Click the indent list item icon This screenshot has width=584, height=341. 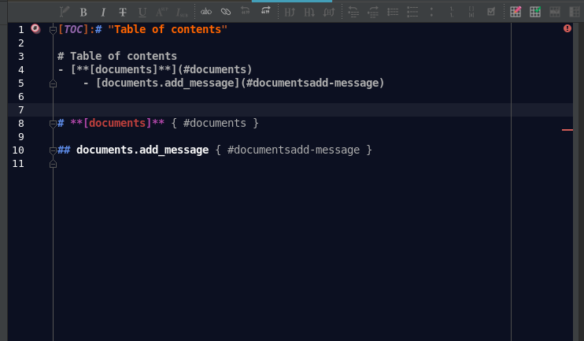pyautogui.click(x=373, y=13)
